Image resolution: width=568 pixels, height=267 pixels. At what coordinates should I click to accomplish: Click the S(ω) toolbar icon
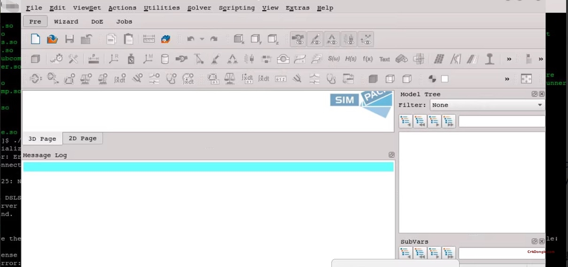pyautogui.click(x=334, y=59)
